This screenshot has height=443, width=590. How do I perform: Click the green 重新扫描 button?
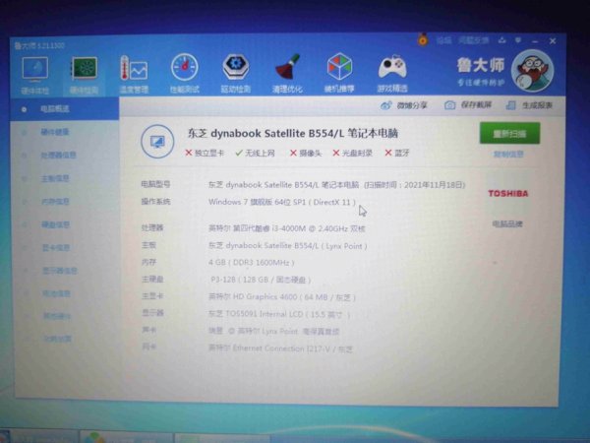click(x=509, y=133)
